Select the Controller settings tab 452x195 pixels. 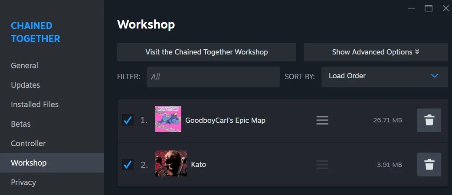28,143
